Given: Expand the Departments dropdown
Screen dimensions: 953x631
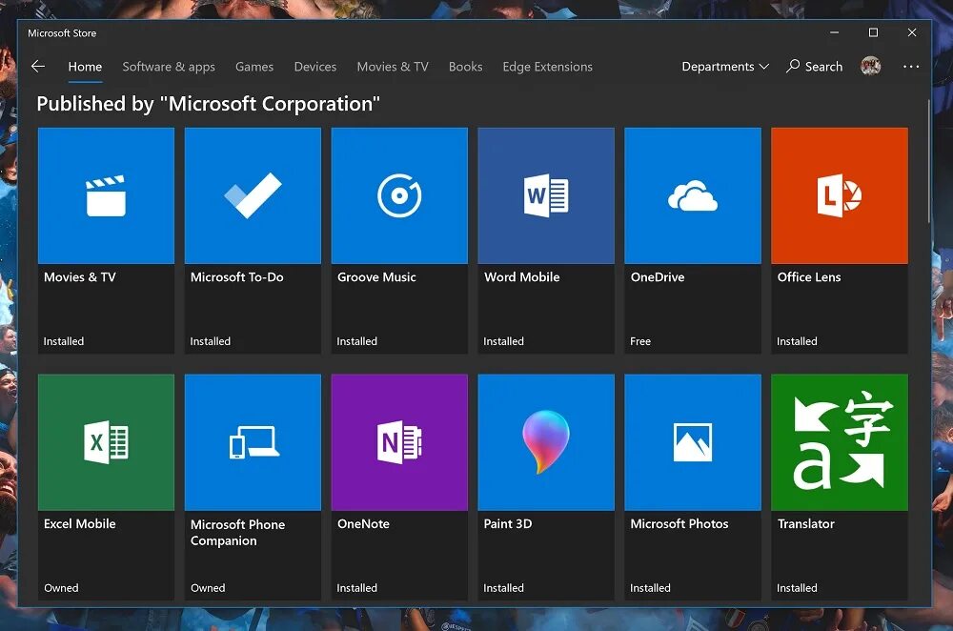Looking at the screenshot, I should pyautogui.click(x=725, y=67).
